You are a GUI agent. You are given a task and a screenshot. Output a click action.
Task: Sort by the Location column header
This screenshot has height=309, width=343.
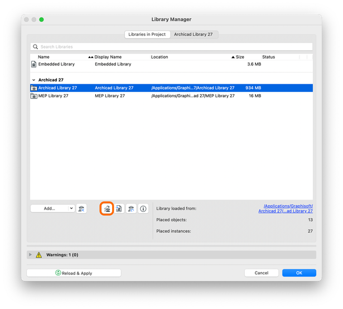(160, 57)
